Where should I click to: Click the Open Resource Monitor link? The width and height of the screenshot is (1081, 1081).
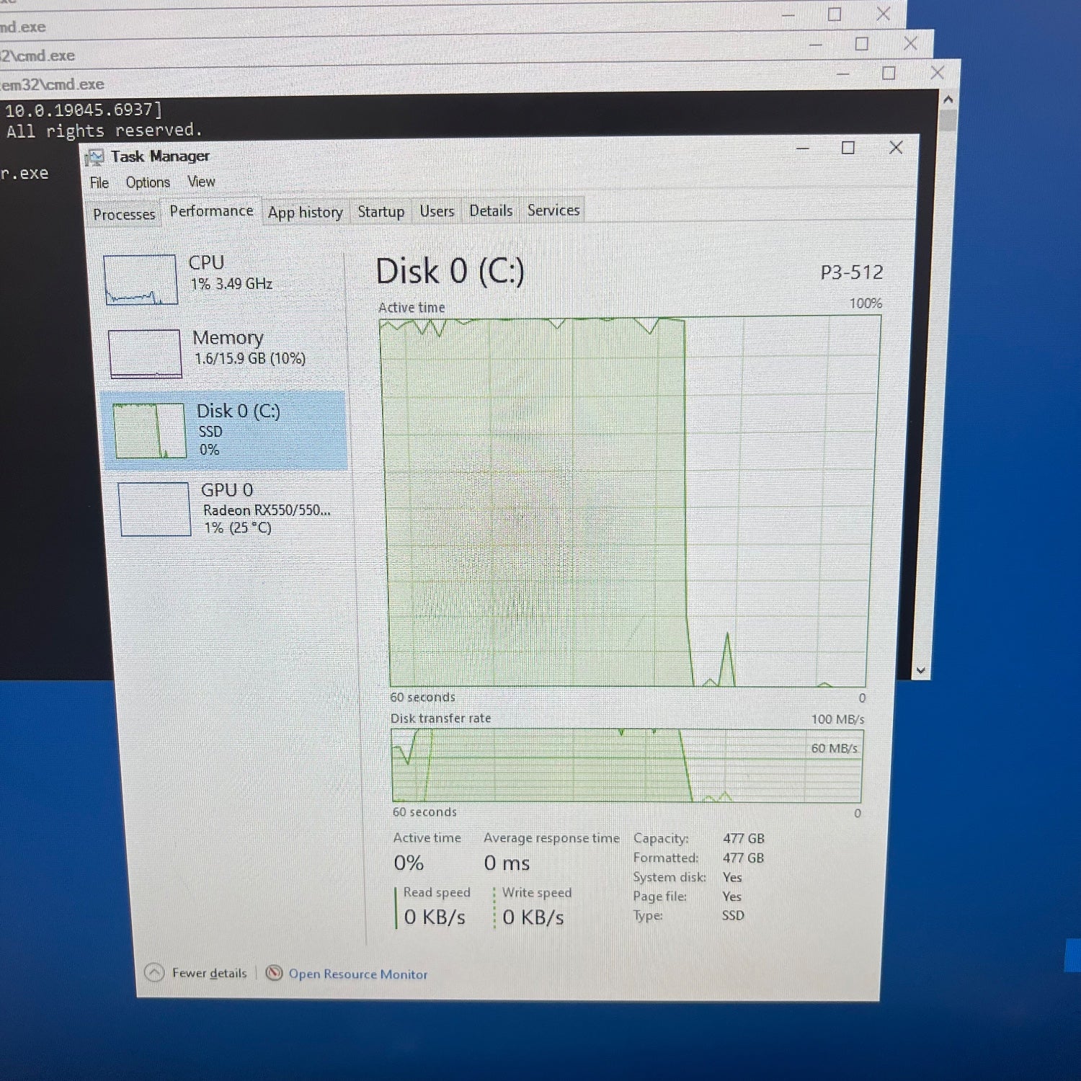tap(357, 974)
